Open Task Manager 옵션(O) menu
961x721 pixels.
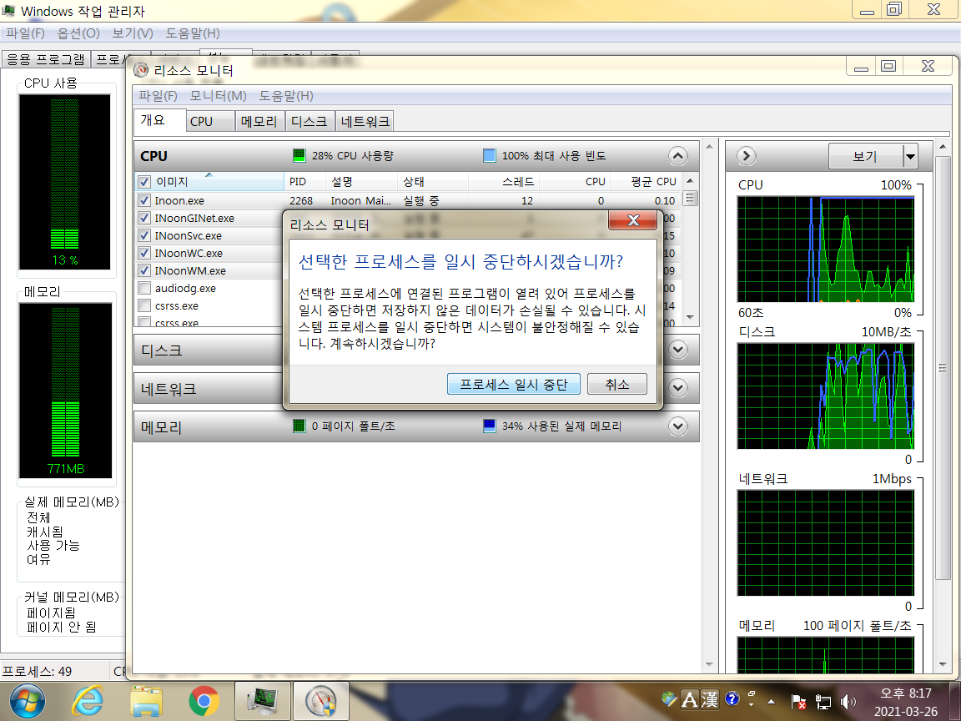(78, 33)
